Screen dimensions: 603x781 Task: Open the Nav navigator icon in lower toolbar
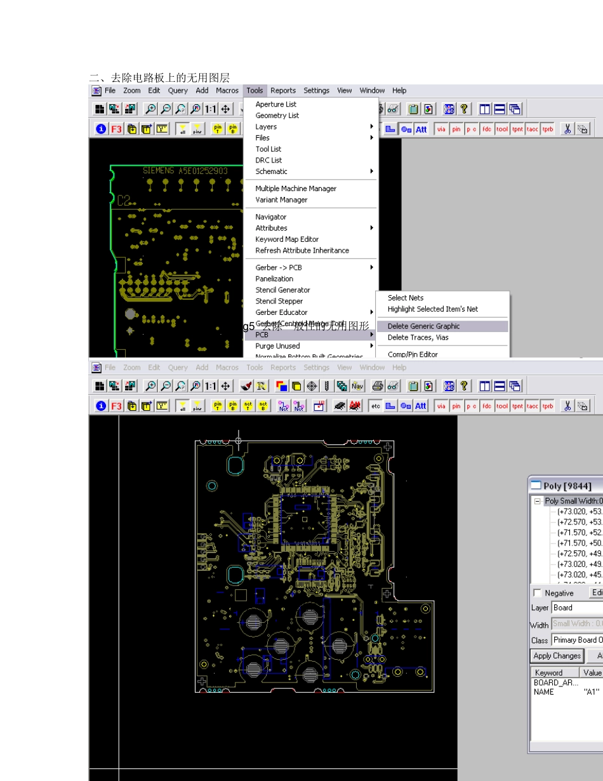357,385
